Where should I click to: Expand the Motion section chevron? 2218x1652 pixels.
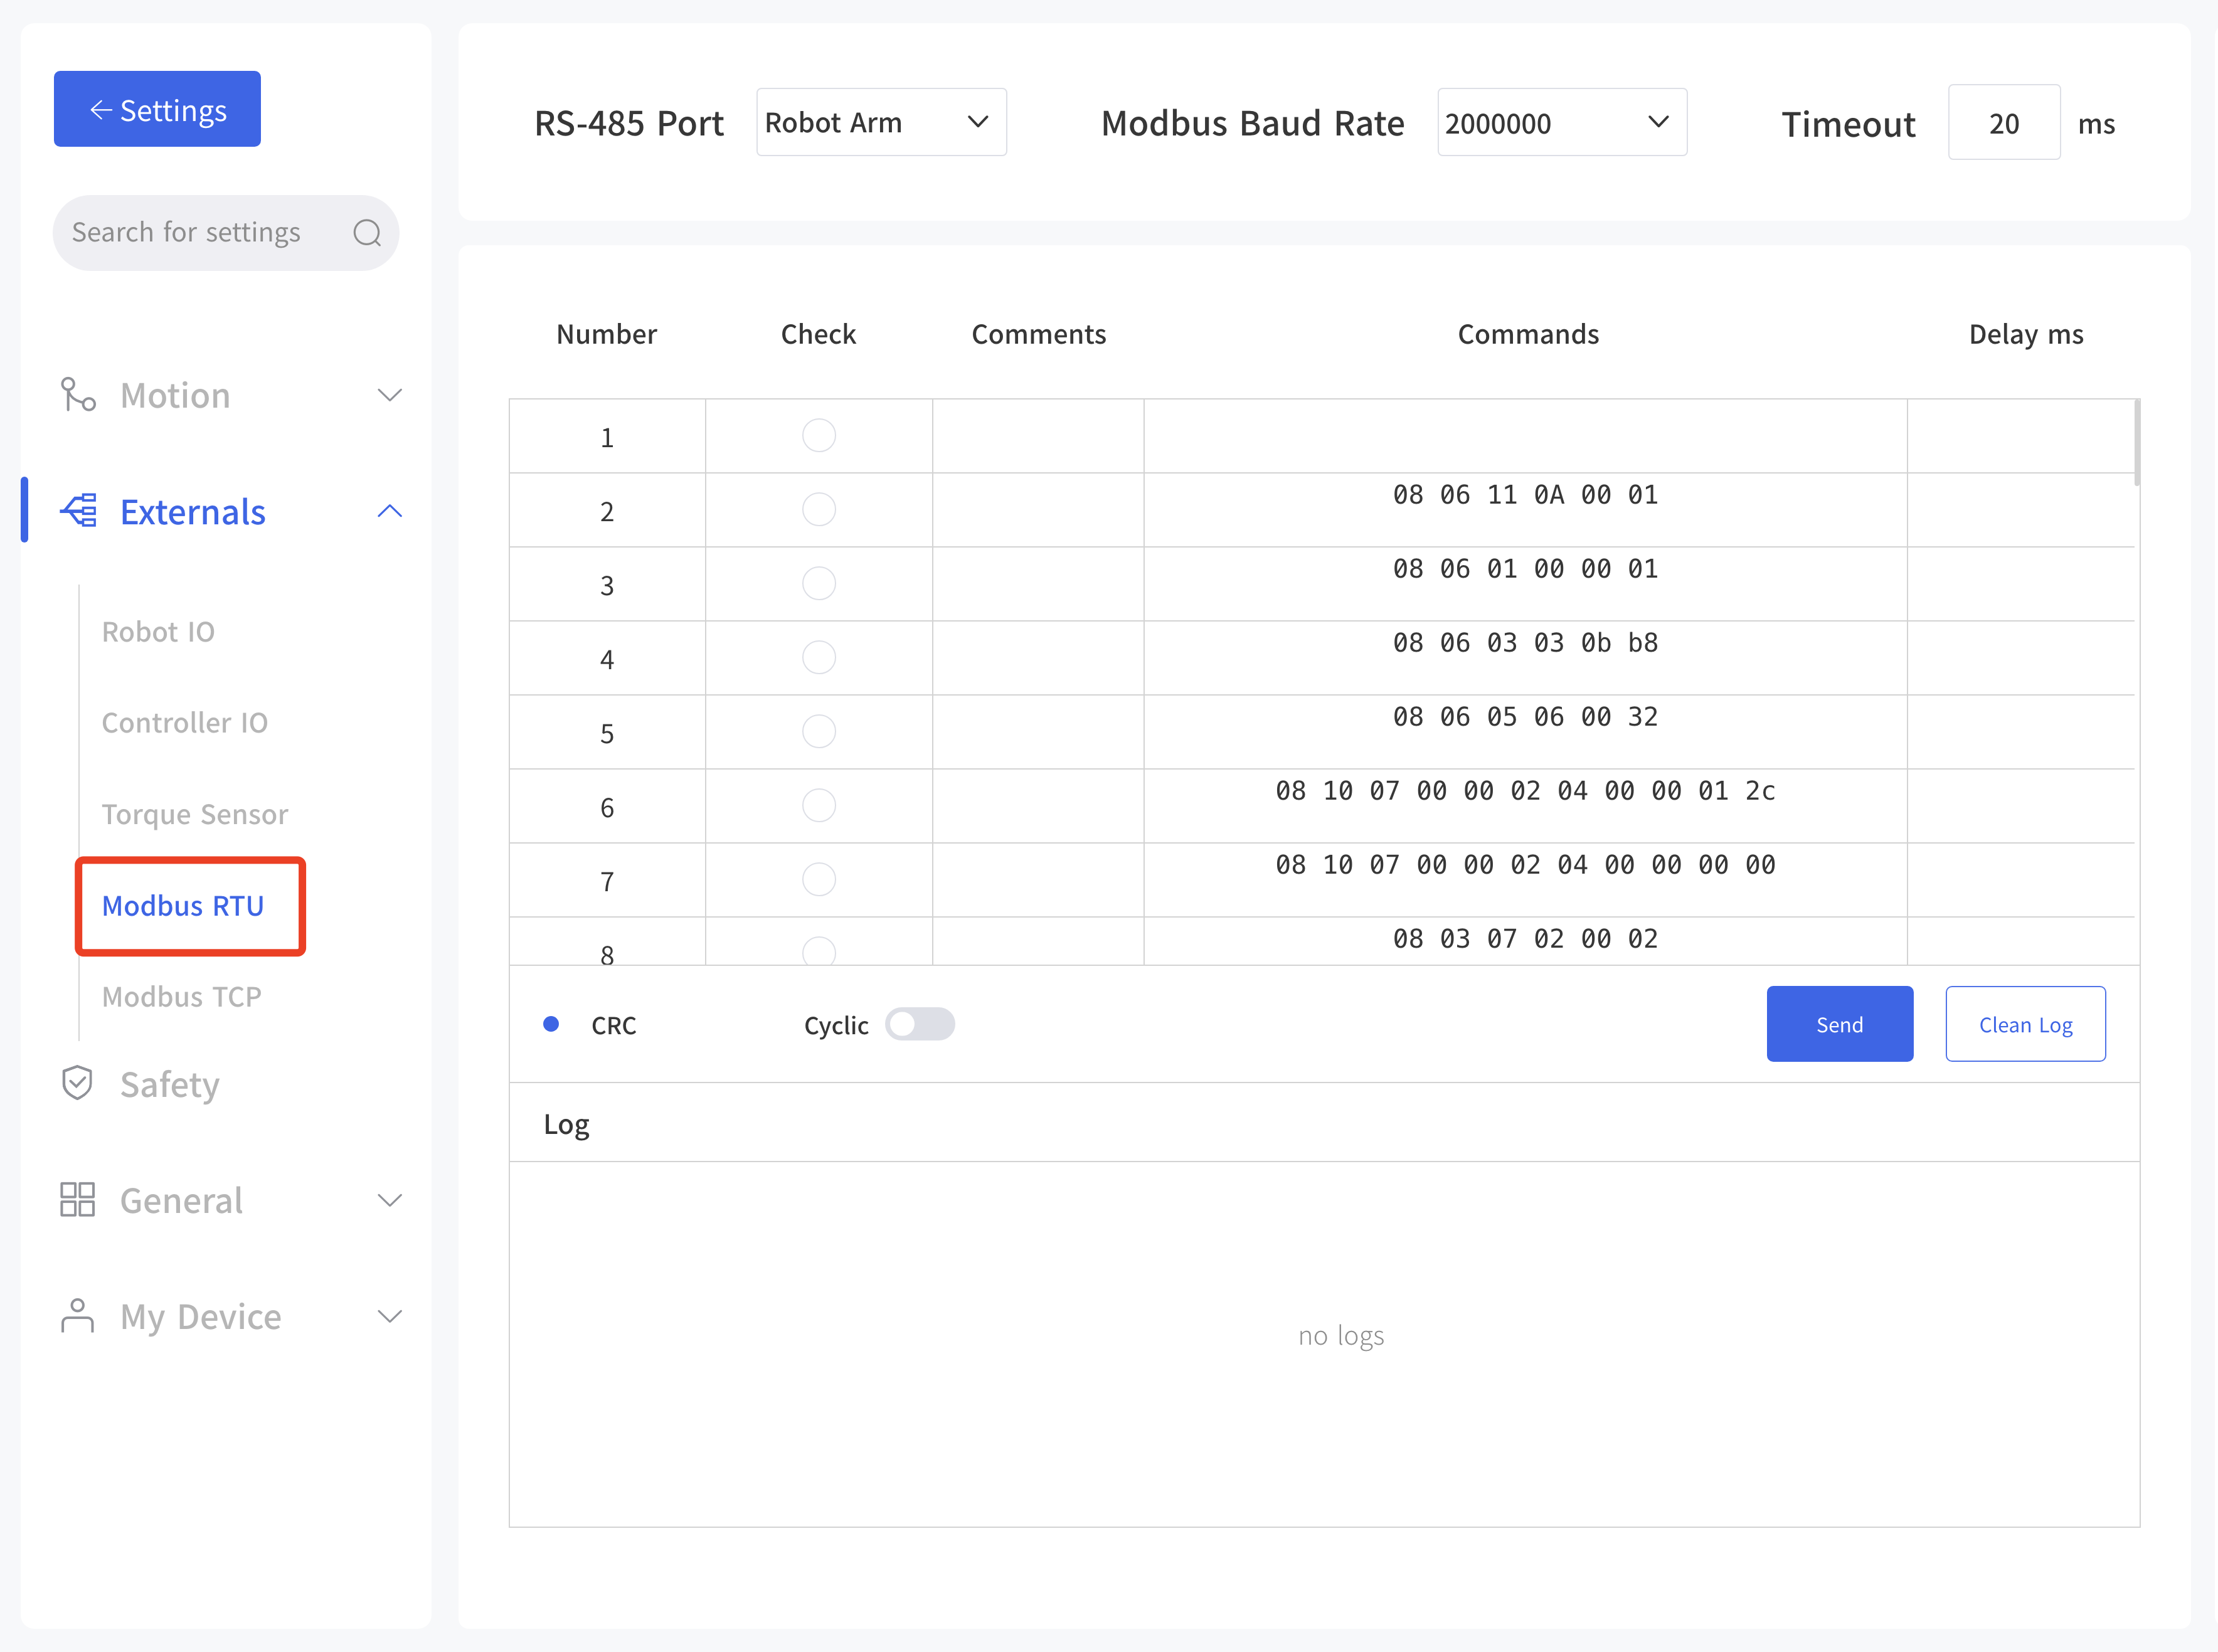tap(390, 395)
